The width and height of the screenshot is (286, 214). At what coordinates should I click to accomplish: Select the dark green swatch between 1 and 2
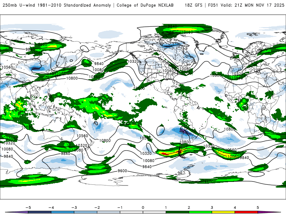[177, 212]
